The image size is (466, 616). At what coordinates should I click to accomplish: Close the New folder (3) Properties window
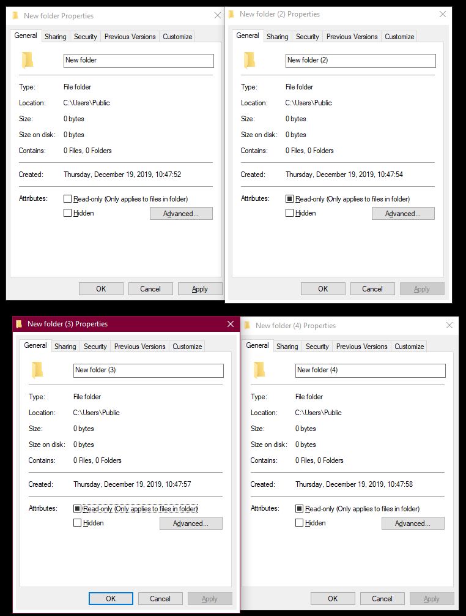(231, 324)
